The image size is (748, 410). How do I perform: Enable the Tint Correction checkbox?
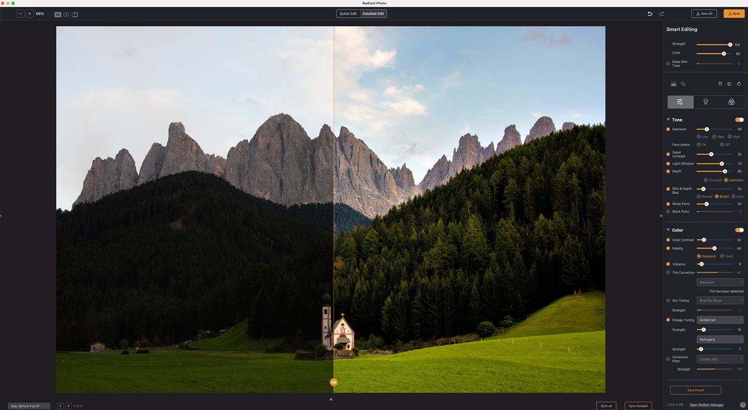coord(668,272)
